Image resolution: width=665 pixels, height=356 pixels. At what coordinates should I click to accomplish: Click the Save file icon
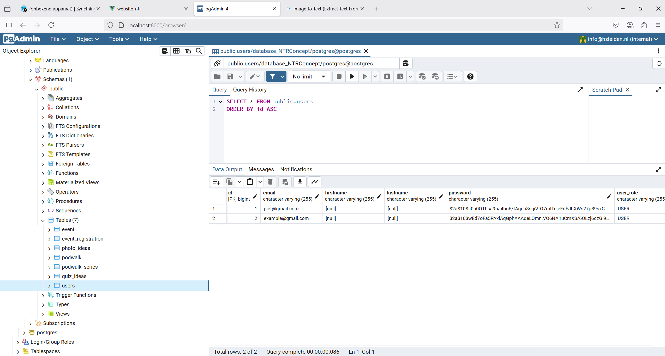(230, 76)
